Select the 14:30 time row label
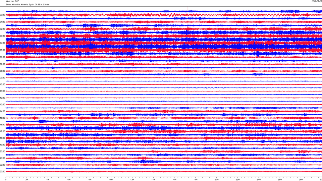The height and width of the screenshot is (181, 322). coord(2,111)
